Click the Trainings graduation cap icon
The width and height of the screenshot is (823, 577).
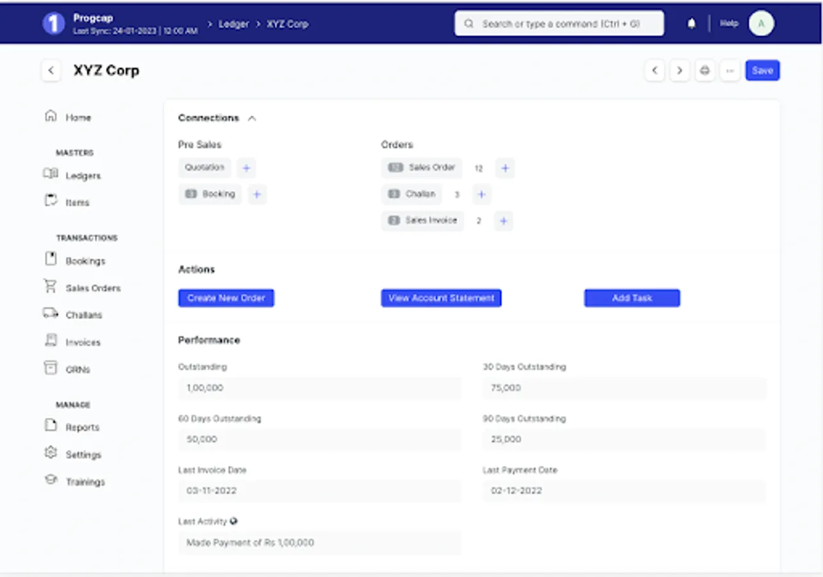pyautogui.click(x=51, y=480)
